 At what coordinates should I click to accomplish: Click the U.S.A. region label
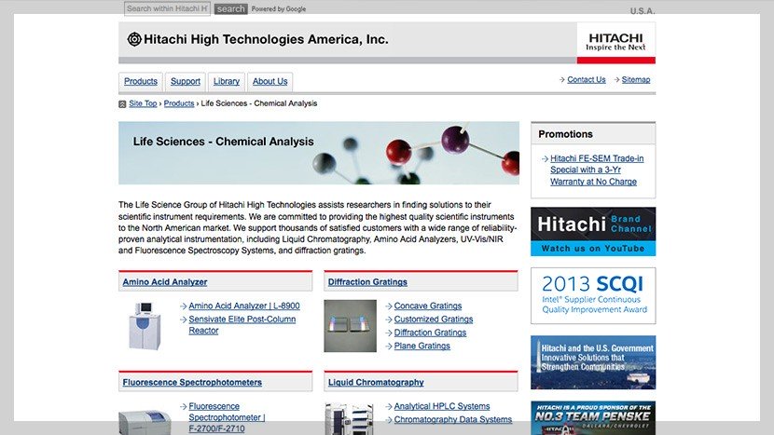(x=643, y=11)
